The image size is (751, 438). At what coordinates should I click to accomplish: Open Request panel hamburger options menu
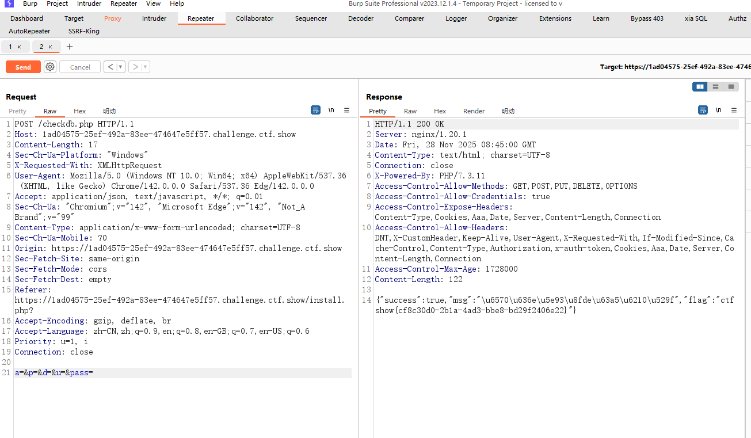(x=346, y=110)
